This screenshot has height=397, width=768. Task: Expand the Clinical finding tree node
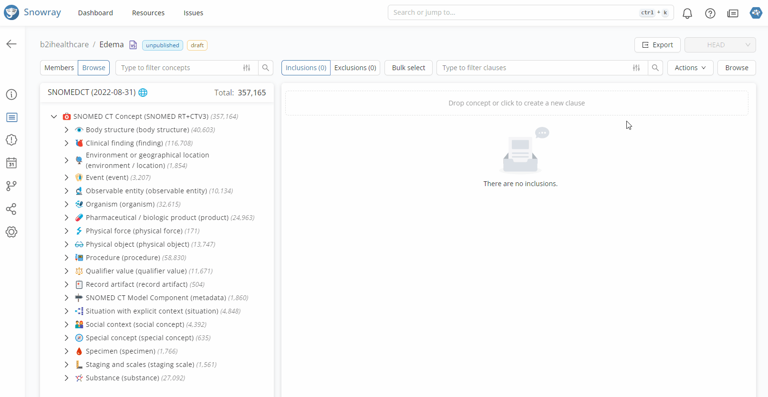point(66,143)
